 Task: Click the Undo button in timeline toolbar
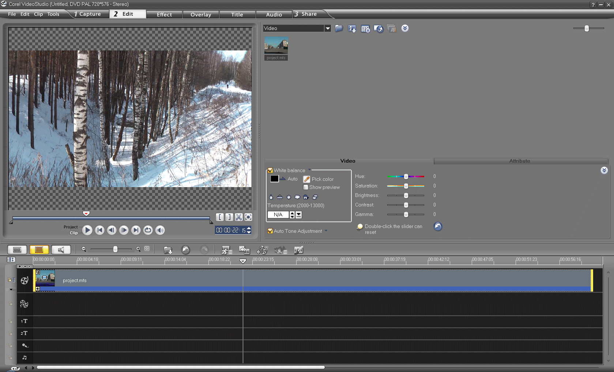[186, 250]
